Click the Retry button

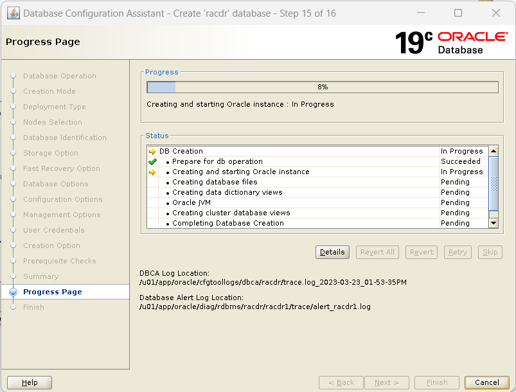[x=458, y=252]
